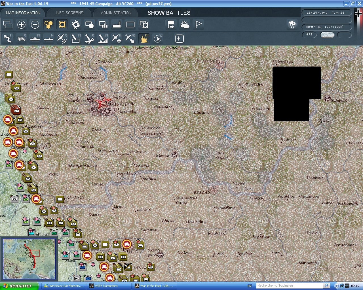Select the F5 air reconnaissance mode
The height and width of the screenshot is (290, 363).
pos(62,38)
